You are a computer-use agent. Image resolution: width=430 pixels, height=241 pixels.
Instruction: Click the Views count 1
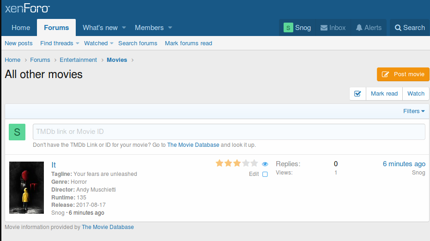pos(336,173)
